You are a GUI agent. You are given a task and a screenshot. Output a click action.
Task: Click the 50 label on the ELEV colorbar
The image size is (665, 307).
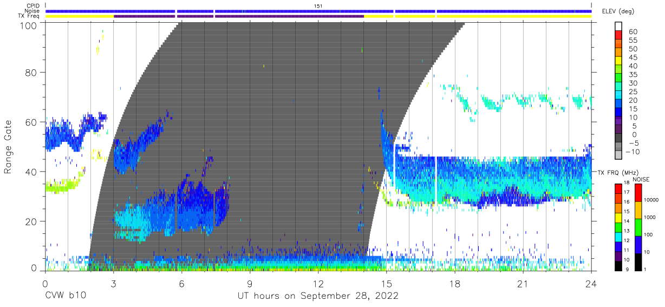(x=633, y=49)
